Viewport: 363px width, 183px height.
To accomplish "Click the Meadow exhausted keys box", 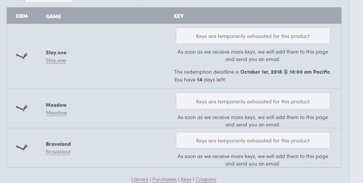I will pos(253,102).
